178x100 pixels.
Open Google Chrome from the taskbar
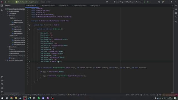pyautogui.click(x=11, y=98)
